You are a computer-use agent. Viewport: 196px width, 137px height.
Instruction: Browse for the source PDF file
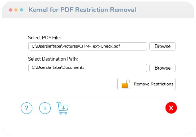[x=163, y=47]
